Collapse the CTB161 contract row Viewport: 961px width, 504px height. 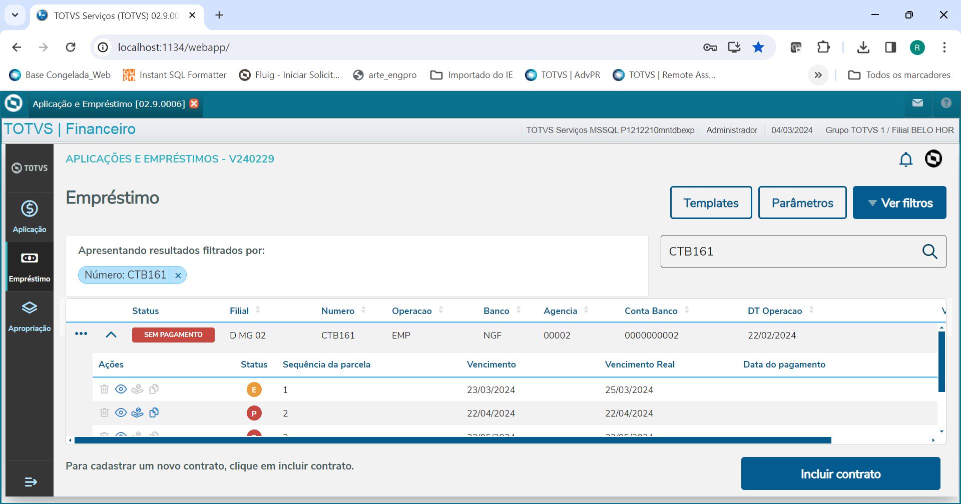coord(111,334)
